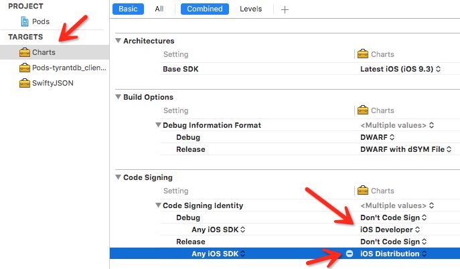Select the Release Any iOS SDK row

(x=285, y=254)
